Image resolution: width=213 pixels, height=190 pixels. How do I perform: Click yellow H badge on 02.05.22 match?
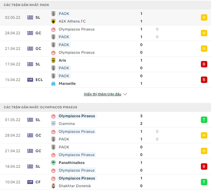click(204, 17)
